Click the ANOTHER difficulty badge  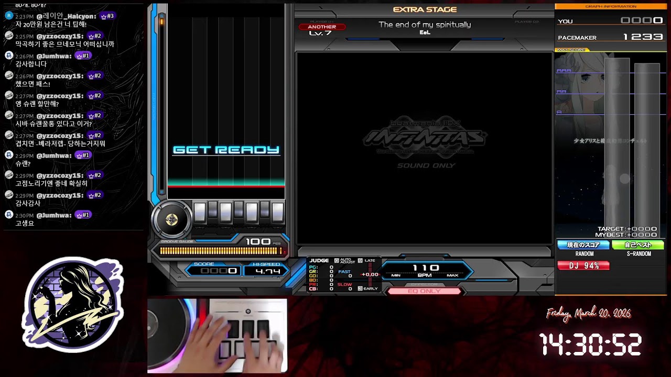(x=322, y=27)
